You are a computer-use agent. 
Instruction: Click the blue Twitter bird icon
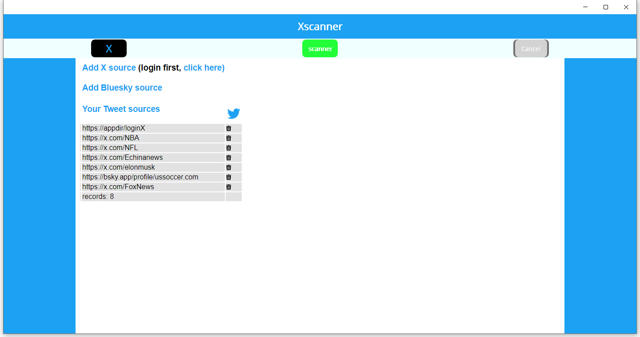point(233,113)
